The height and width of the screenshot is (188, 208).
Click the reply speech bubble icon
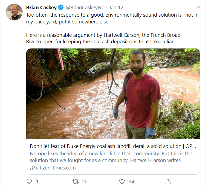tap(29, 181)
